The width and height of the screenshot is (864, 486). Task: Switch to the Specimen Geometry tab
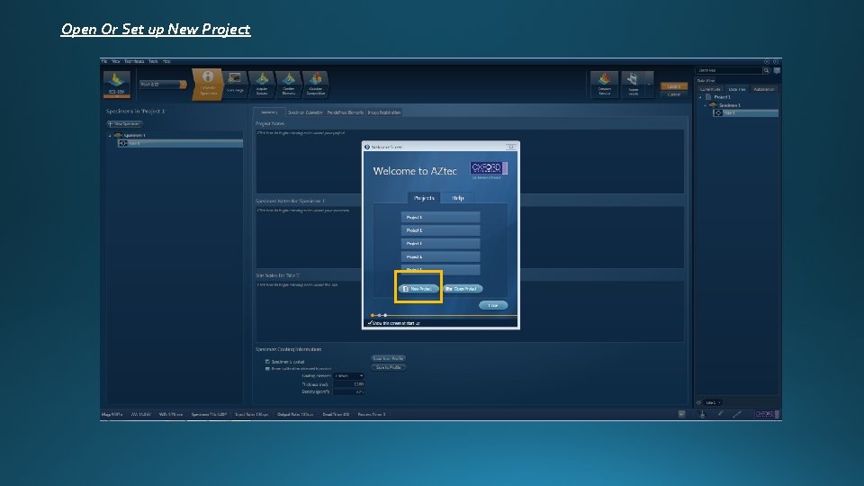point(305,112)
